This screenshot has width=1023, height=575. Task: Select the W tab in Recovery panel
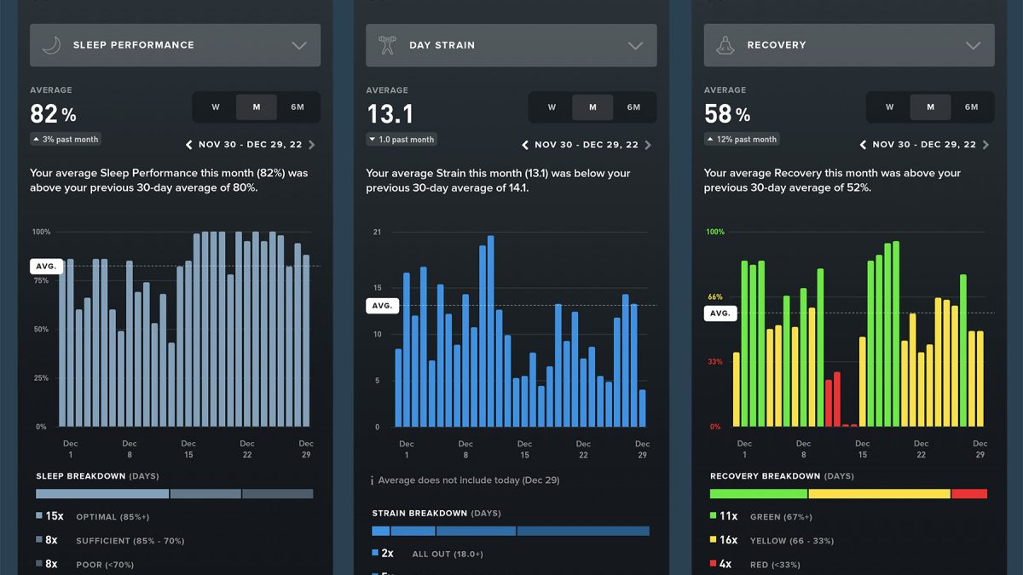coord(889,107)
